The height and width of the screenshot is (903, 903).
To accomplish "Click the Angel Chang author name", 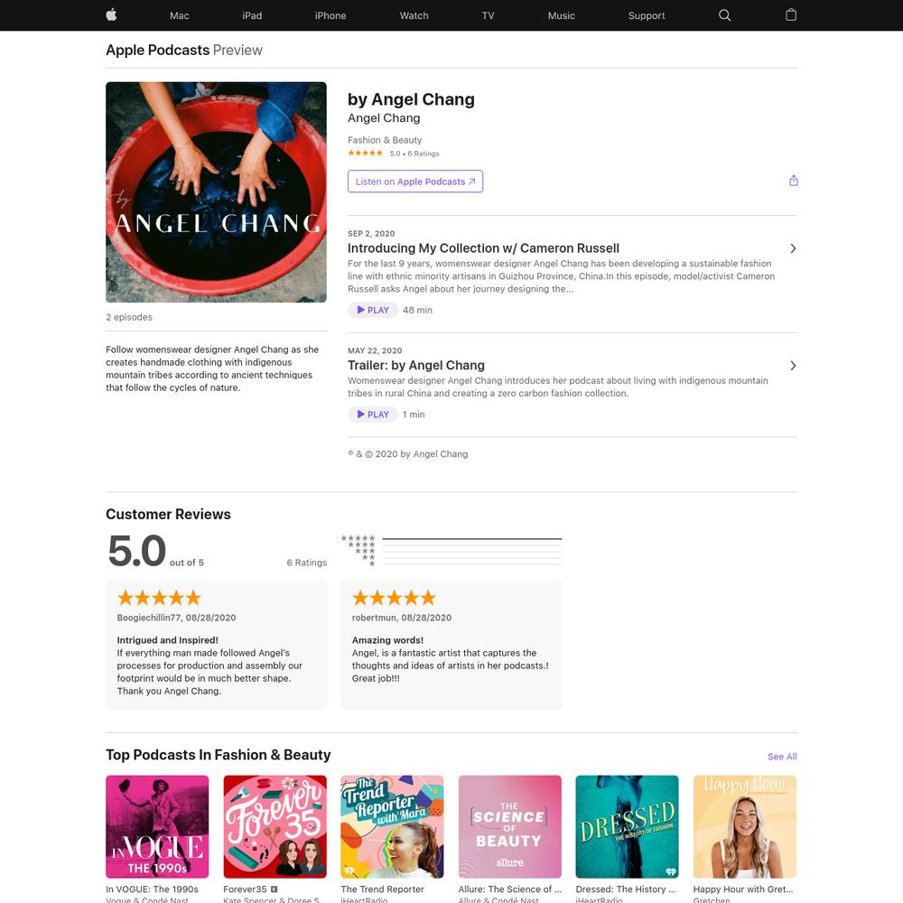I will (x=384, y=118).
